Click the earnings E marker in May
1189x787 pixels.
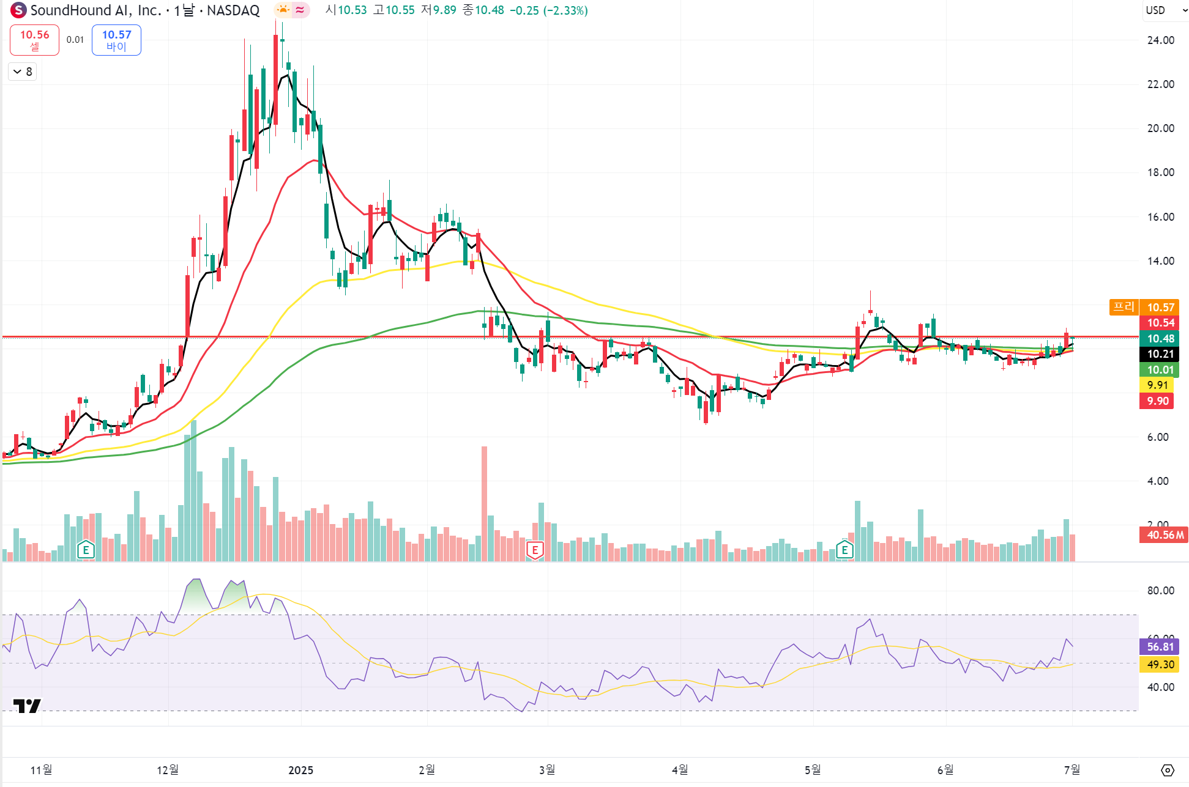point(844,550)
